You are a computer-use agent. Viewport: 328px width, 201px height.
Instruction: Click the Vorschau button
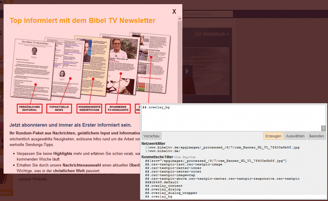coord(151,136)
